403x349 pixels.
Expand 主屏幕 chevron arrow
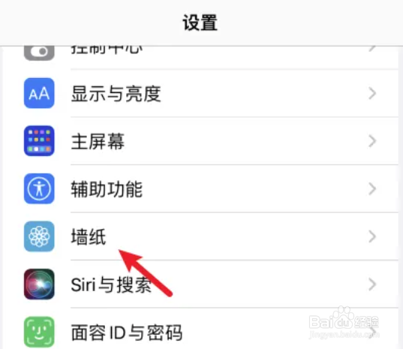tap(372, 141)
